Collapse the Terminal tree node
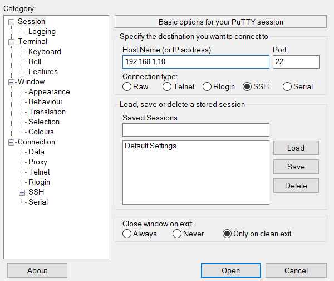This screenshot has width=334, height=281. coord(11,42)
